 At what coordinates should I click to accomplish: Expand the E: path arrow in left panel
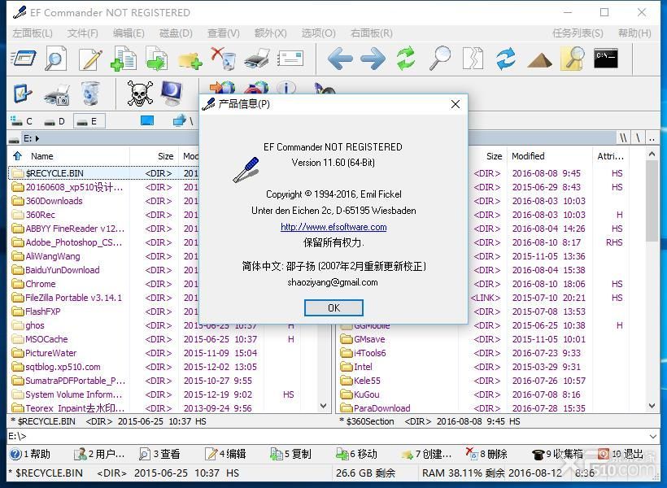(x=37, y=138)
